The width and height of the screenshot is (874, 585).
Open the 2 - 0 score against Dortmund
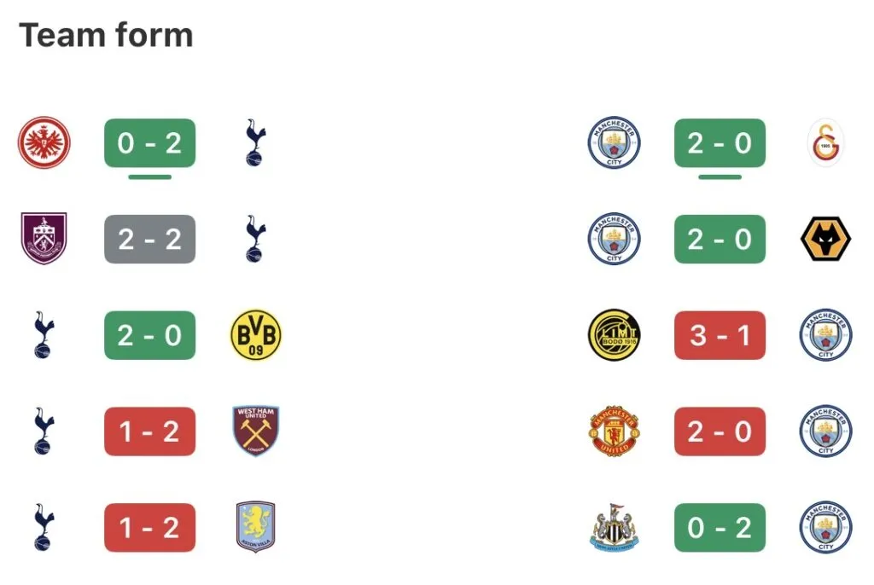[x=149, y=335]
